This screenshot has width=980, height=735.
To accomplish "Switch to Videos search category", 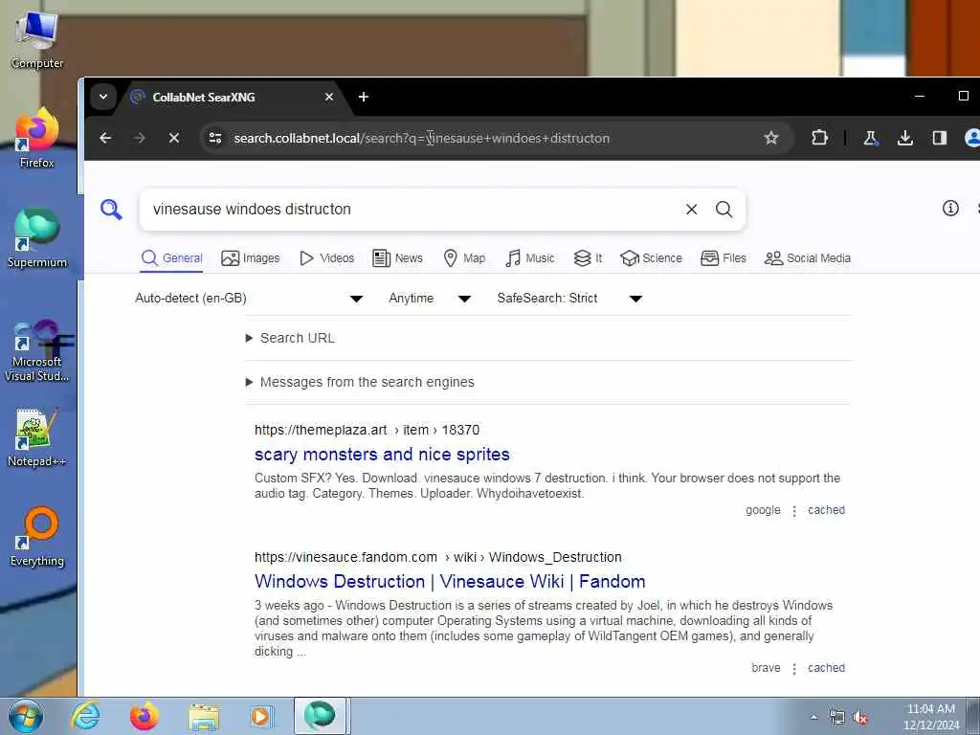I will 327,258.
